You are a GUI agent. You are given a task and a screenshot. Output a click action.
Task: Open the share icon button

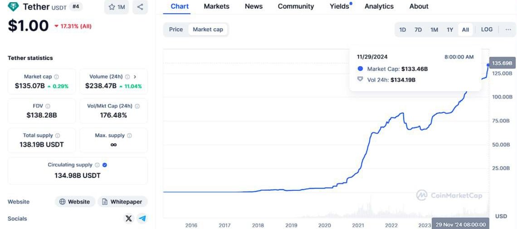tap(140, 7)
